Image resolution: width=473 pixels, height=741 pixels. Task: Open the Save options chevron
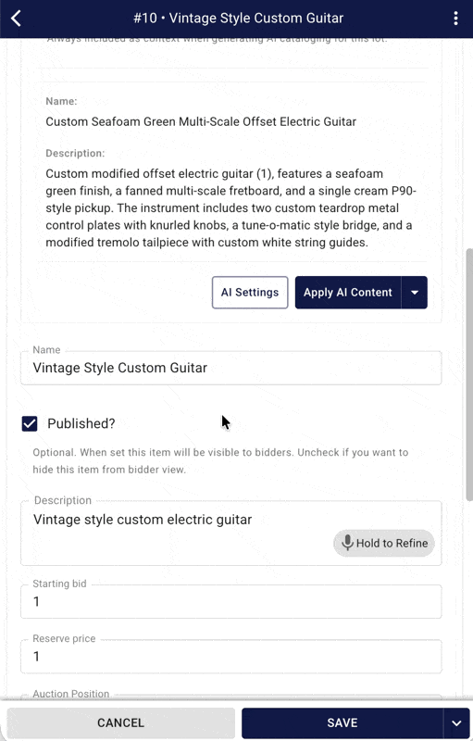point(456,722)
